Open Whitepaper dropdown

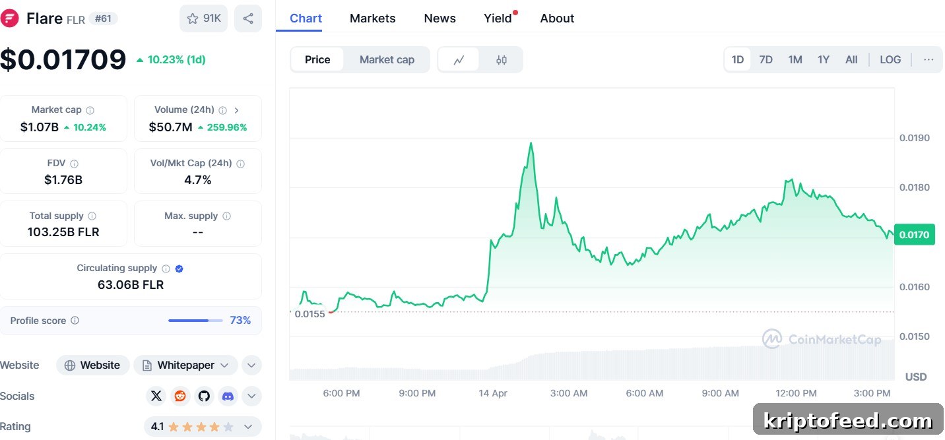click(x=185, y=365)
